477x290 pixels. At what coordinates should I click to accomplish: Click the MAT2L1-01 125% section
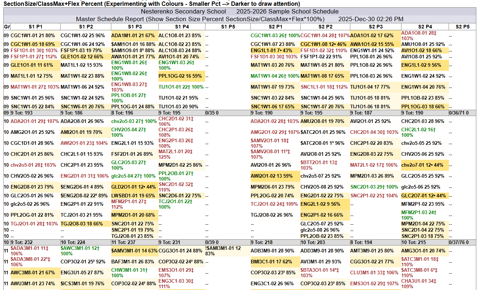point(175,154)
